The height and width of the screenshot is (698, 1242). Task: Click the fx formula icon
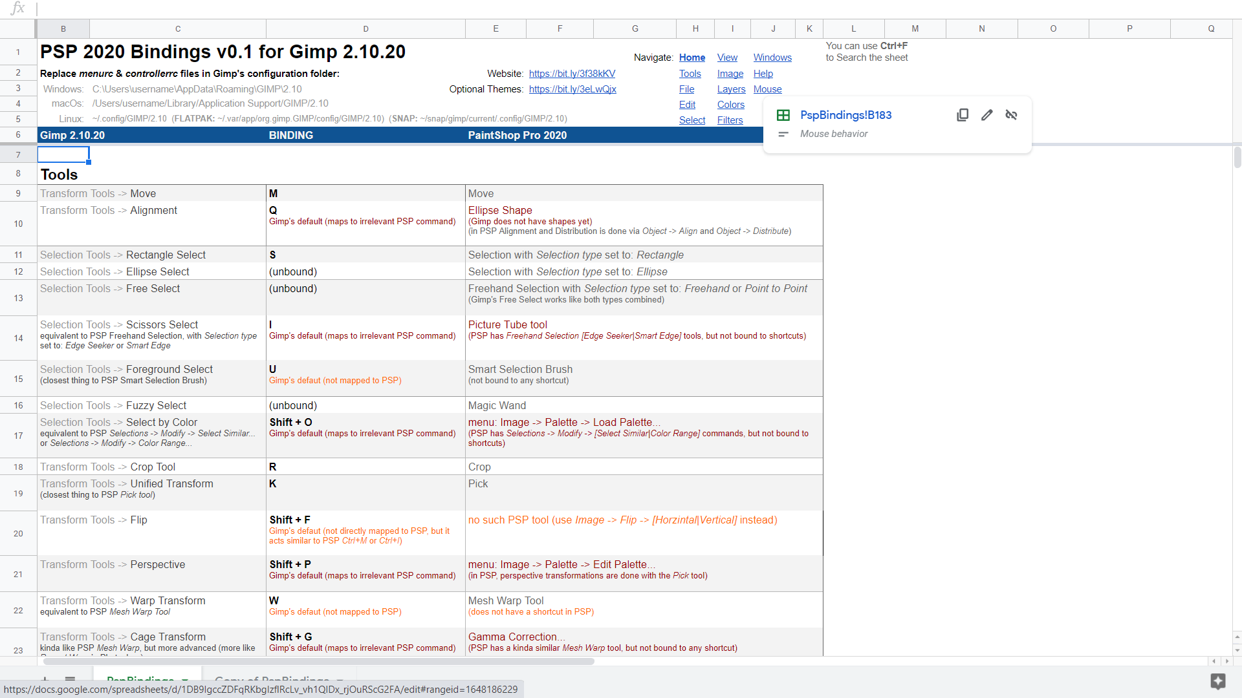pos(18,8)
